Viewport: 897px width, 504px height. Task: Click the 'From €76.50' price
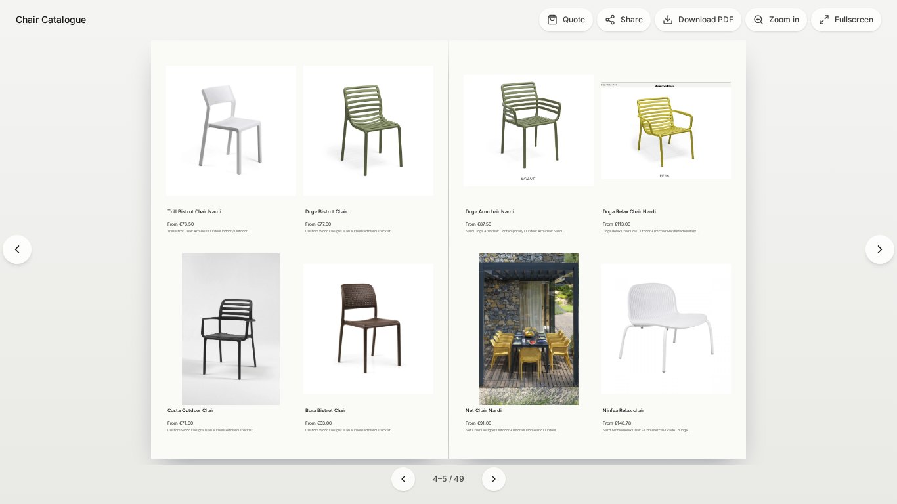(x=181, y=224)
